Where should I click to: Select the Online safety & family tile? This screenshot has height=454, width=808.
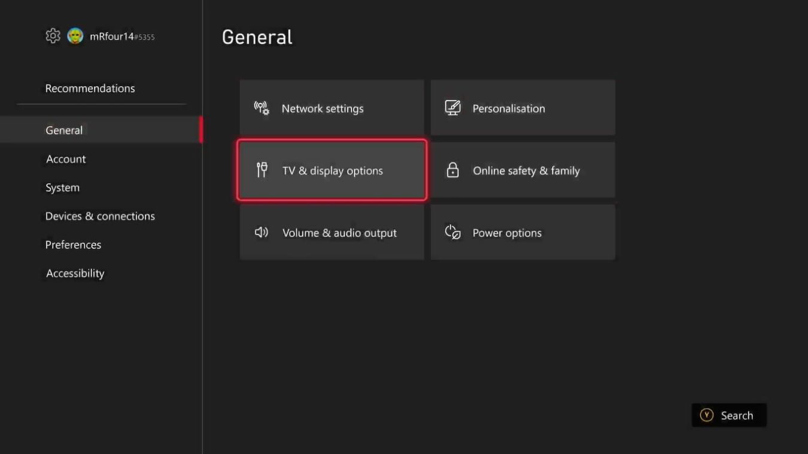tap(523, 170)
